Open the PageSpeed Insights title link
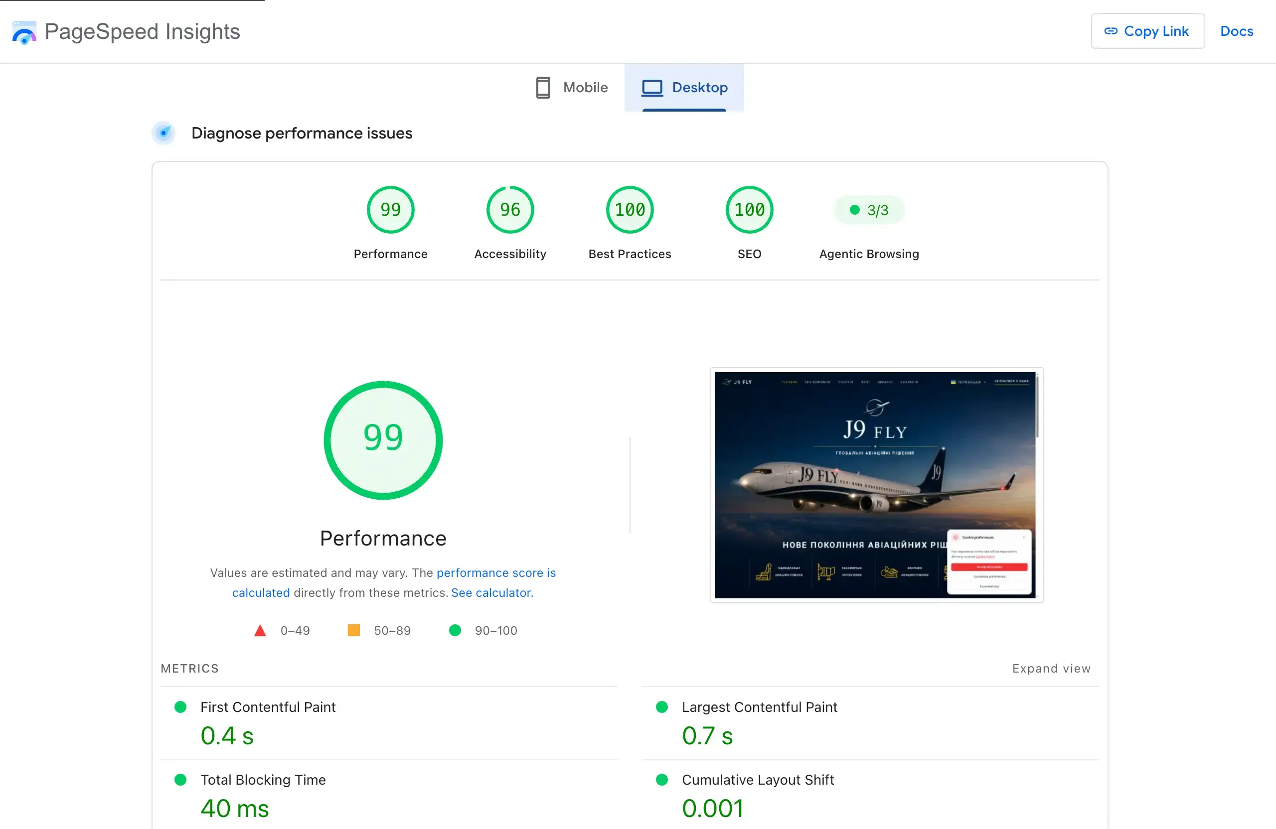This screenshot has width=1276, height=829. (142, 31)
